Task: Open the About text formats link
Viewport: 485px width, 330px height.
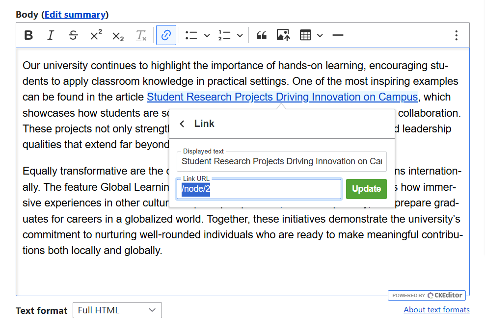Action: pyautogui.click(x=436, y=309)
